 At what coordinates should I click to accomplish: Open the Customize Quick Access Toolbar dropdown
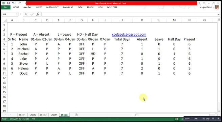coord(25,3)
